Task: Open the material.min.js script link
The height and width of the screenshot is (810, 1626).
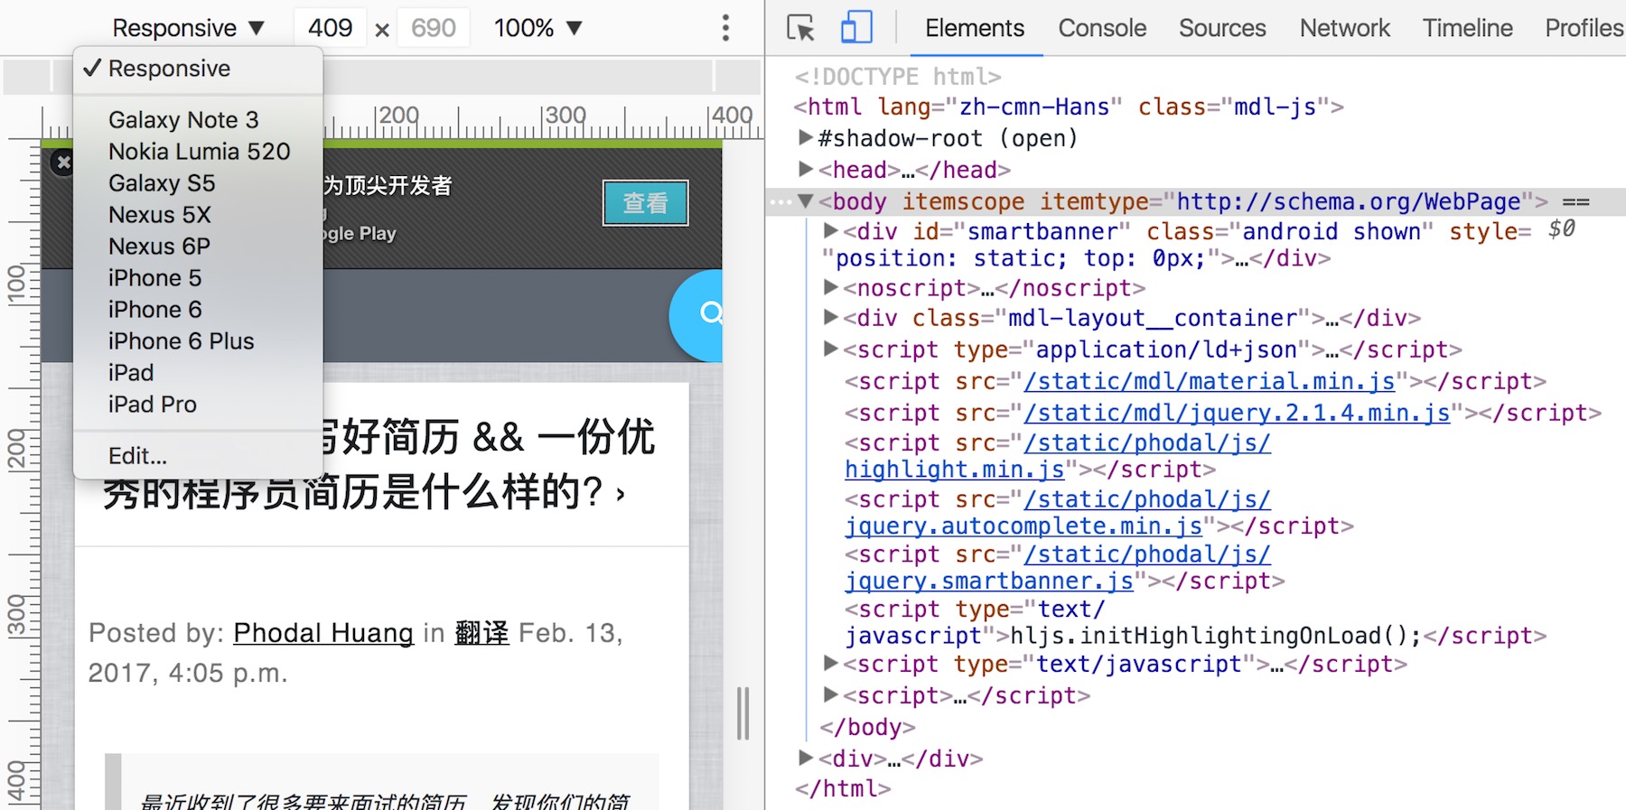Action: point(1210,382)
